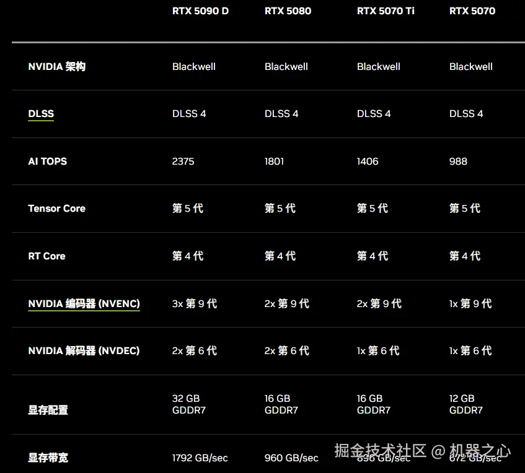
Task: Select 2x 第 6 代 under RTX 5080
Action: (x=287, y=351)
